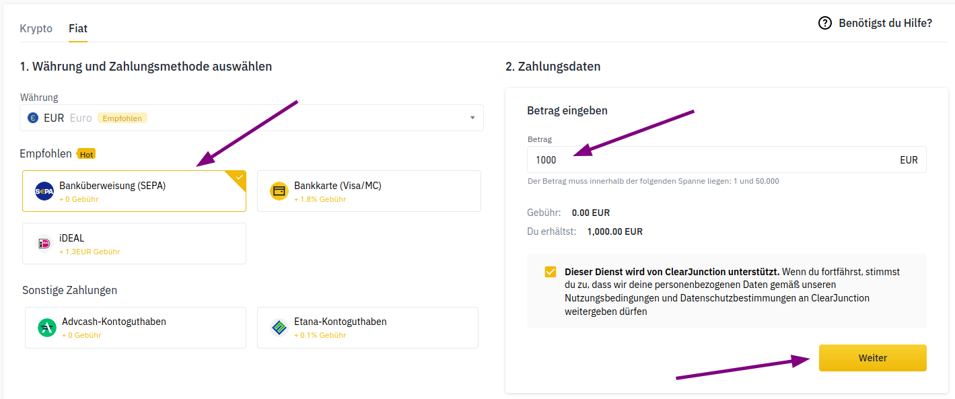Click the question mark help icon
Viewport: 955px width, 399px height.
(824, 23)
